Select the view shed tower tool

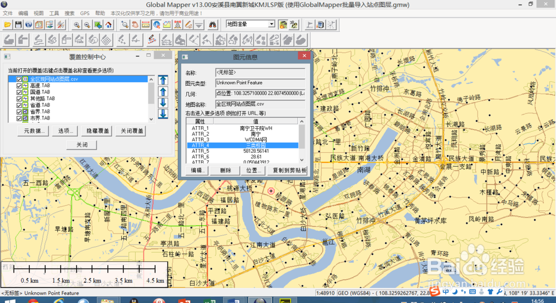(178, 24)
